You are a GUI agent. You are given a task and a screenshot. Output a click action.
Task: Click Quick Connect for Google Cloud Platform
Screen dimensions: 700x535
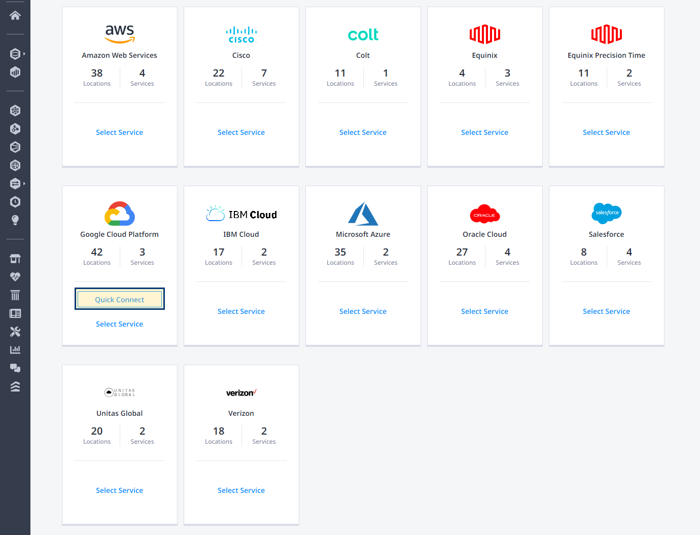point(120,299)
